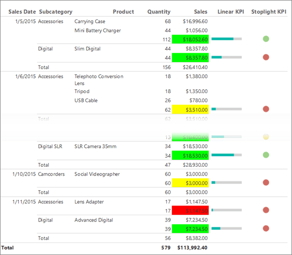This screenshot has height=255, width=292.
Task: Click total quantity 156
Action: [x=167, y=67]
